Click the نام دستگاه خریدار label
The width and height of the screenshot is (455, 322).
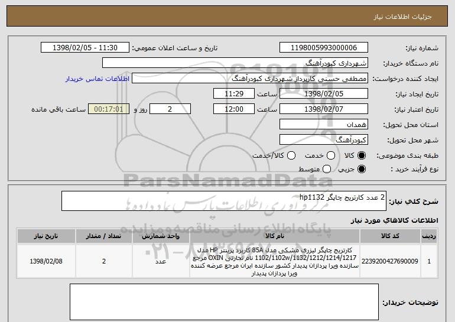(411, 63)
